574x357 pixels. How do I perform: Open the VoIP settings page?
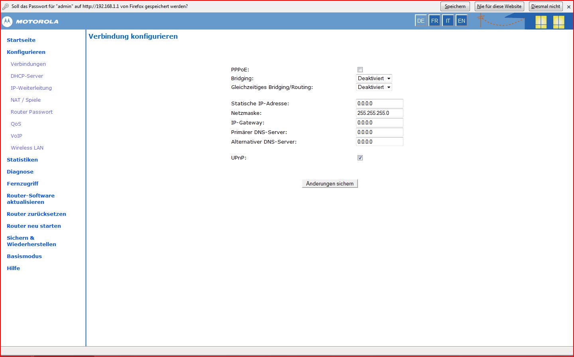tap(16, 136)
